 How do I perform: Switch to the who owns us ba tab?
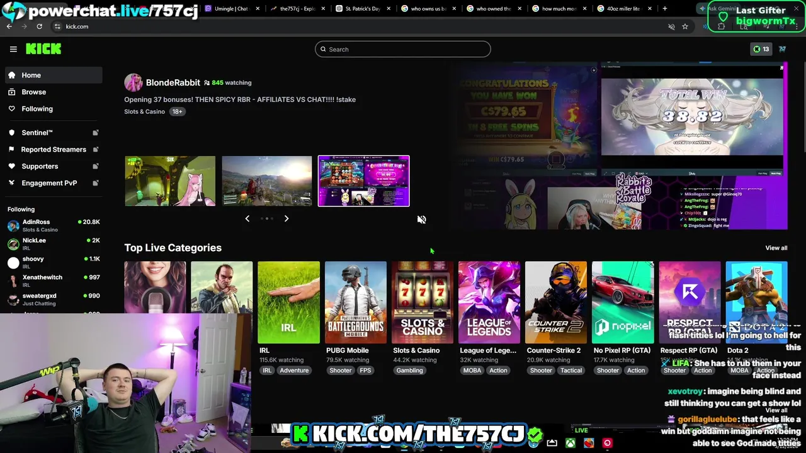pyautogui.click(x=428, y=9)
